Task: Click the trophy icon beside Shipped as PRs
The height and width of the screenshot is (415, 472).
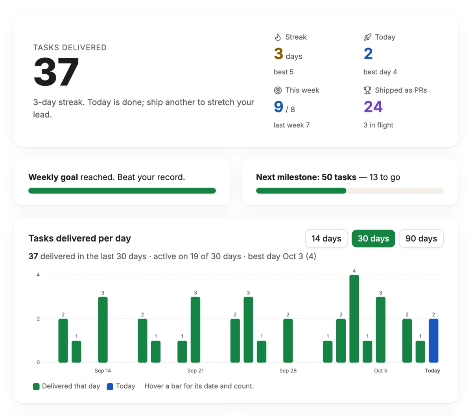Action: click(x=367, y=90)
